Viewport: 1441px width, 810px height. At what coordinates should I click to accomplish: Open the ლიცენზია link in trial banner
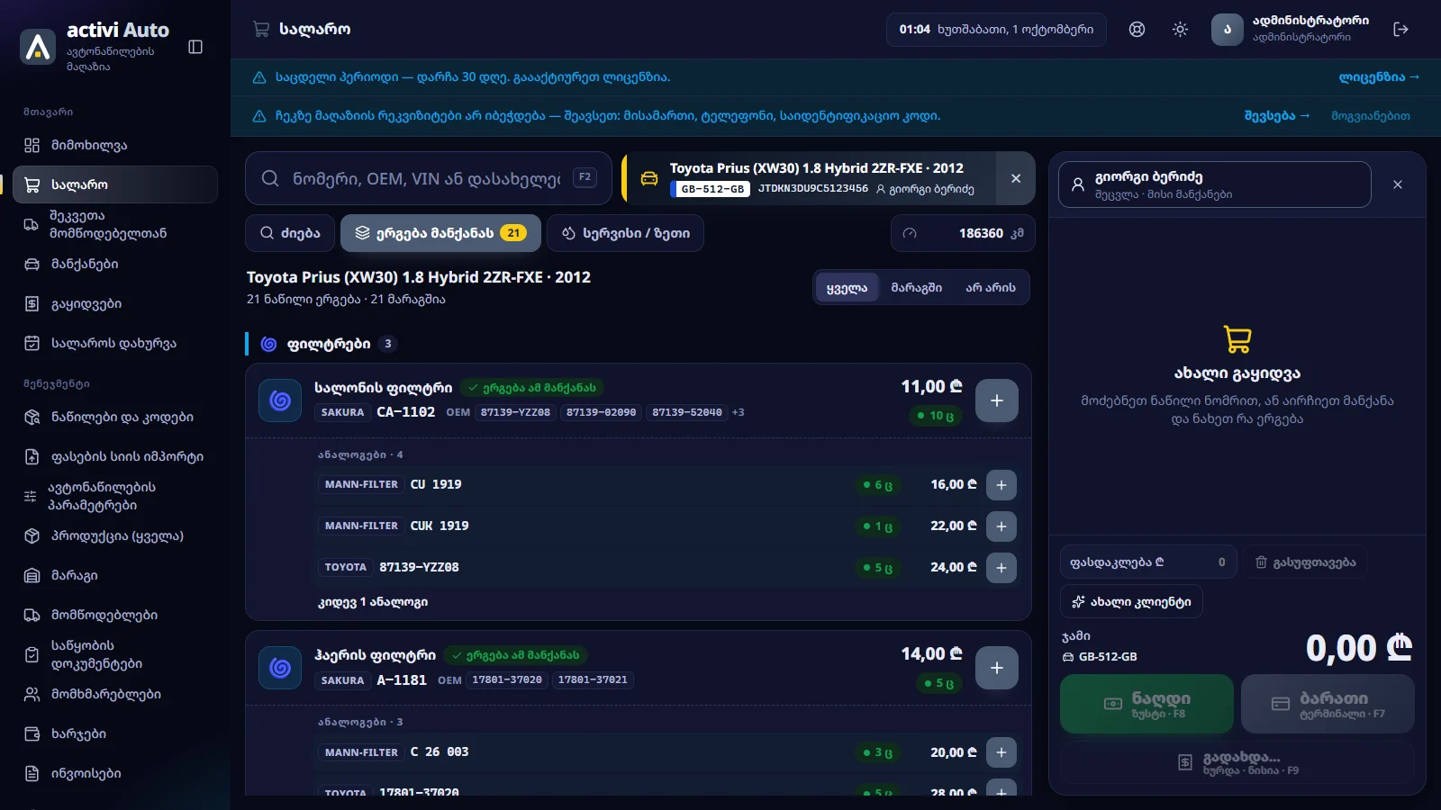point(1378,77)
